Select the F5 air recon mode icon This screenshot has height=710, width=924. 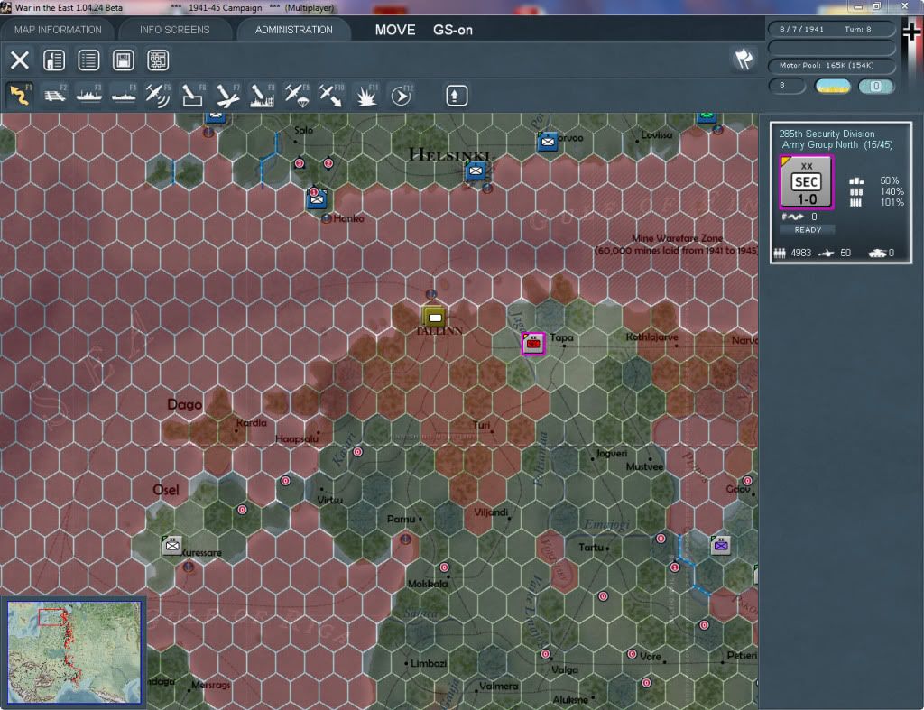[x=158, y=95]
